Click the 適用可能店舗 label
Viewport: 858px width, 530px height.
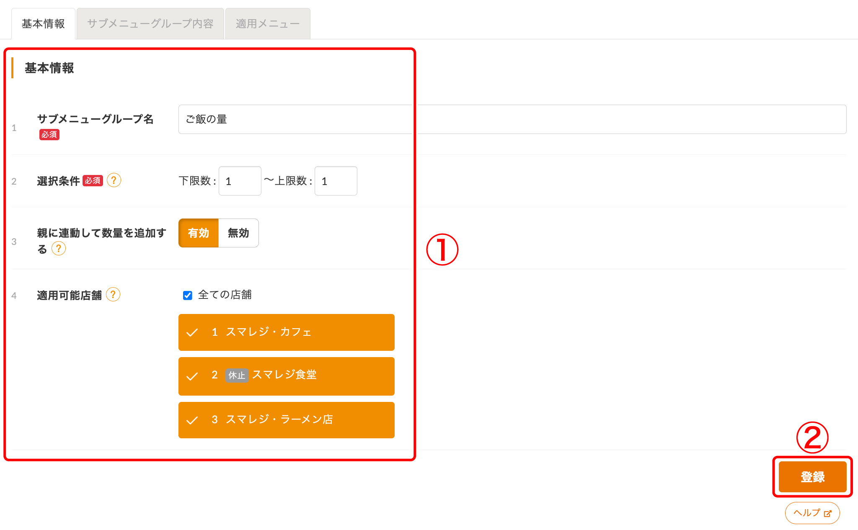[x=70, y=296]
